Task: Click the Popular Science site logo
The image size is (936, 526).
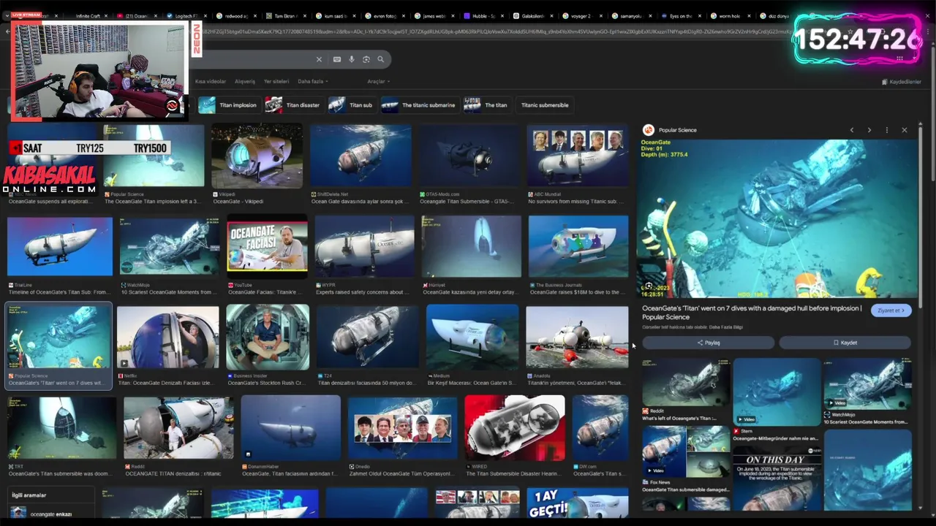Action: tap(648, 130)
